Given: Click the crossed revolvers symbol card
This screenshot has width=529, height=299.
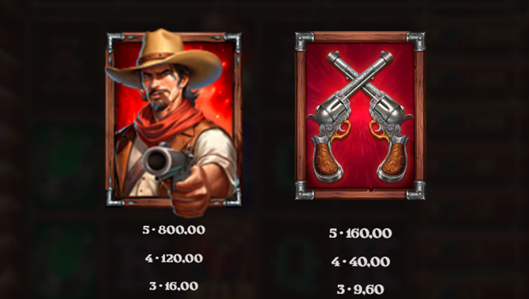Looking at the screenshot, I should point(360,115).
